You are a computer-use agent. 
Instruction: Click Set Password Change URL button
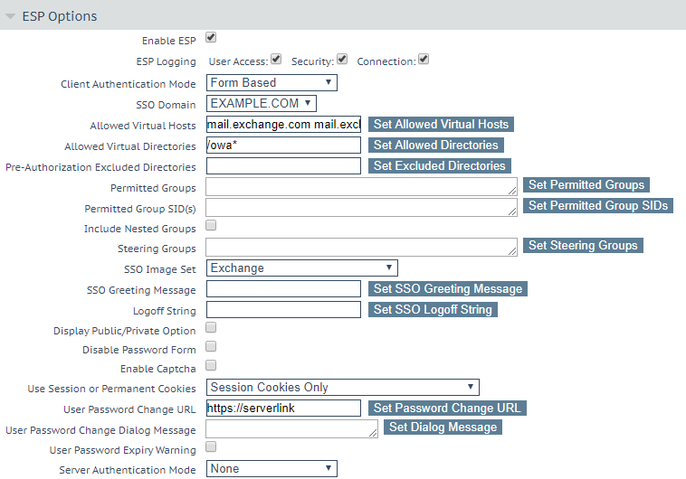click(x=447, y=409)
